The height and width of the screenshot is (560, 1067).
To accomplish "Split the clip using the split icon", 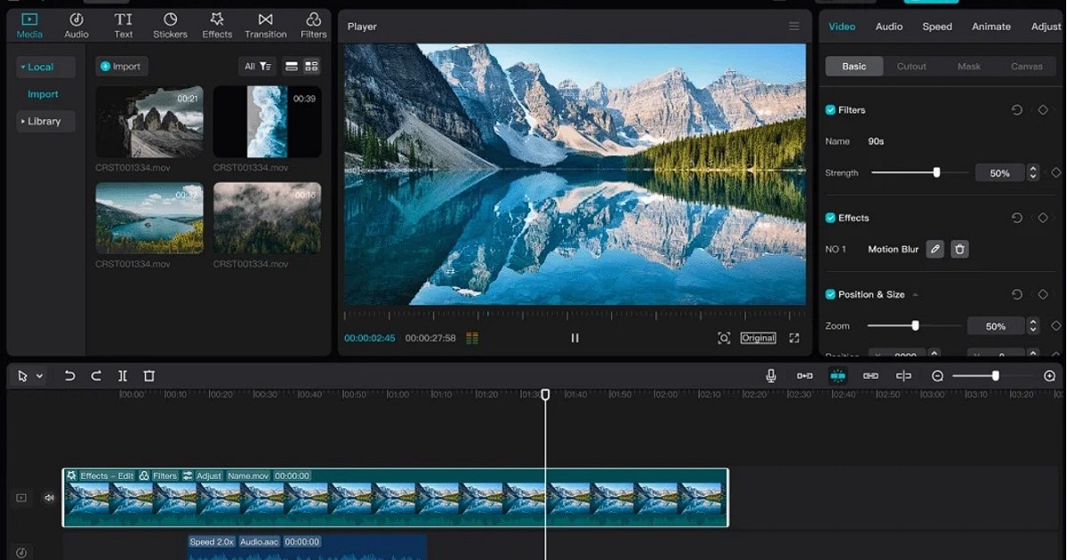I will [123, 375].
